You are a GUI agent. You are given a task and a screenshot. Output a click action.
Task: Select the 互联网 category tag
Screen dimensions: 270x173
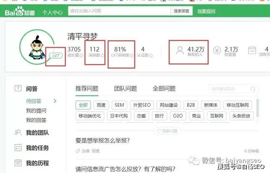217,116
